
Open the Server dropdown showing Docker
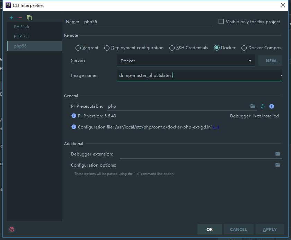186,61
